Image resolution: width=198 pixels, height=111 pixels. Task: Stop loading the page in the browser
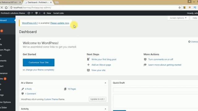point(2,7)
